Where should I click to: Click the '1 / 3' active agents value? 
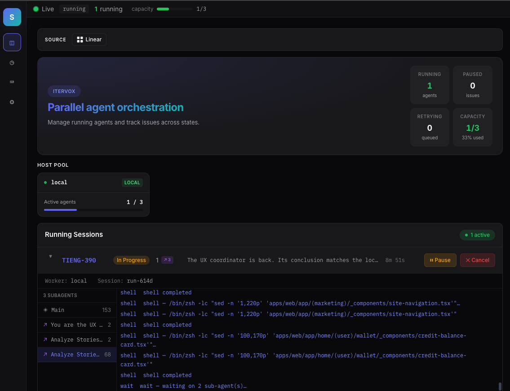[x=135, y=202]
